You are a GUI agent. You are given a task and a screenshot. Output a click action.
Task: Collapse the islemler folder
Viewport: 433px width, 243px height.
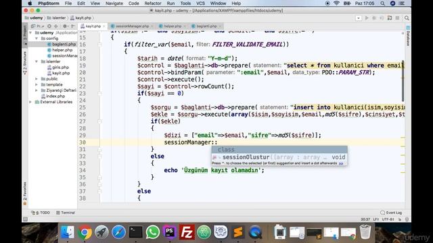tap(37, 61)
